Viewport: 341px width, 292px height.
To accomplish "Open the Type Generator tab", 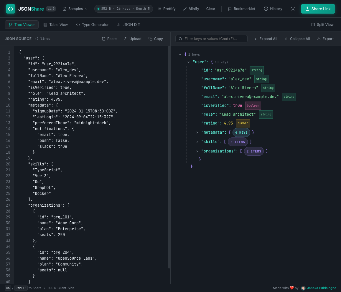I will (92, 24).
